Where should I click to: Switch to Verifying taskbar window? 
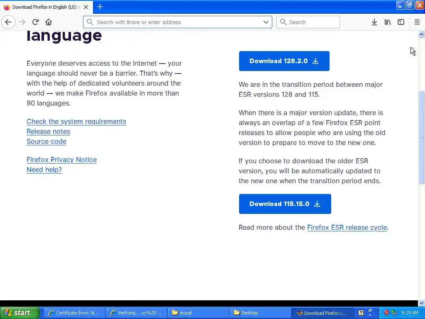point(136,313)
